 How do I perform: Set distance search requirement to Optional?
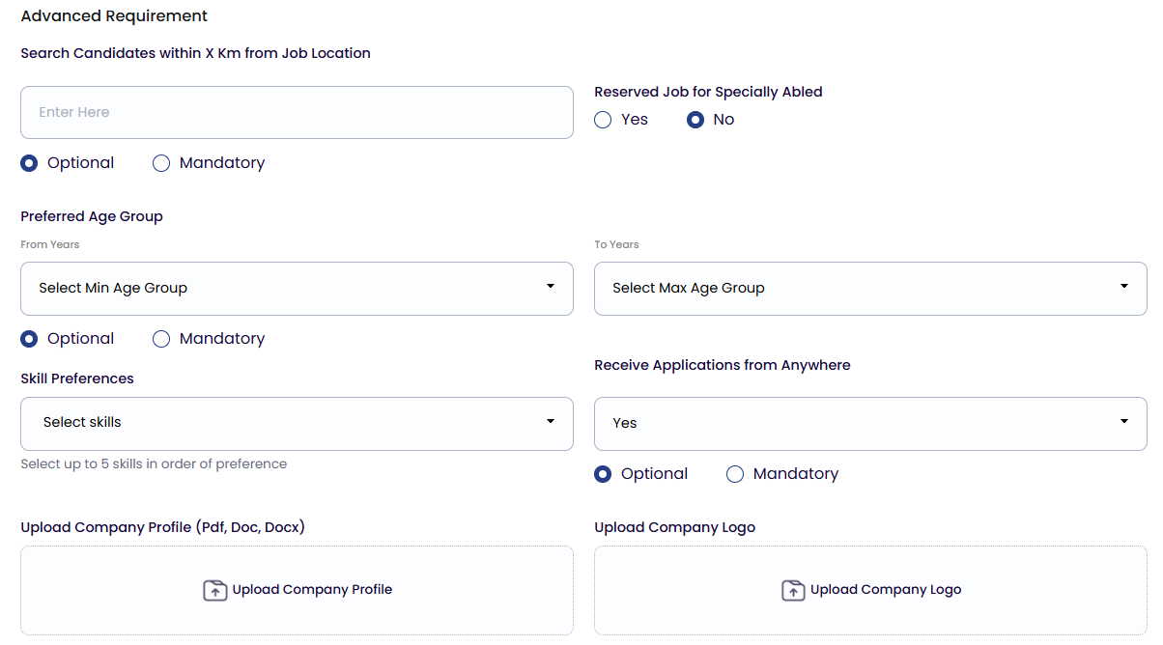30,163
